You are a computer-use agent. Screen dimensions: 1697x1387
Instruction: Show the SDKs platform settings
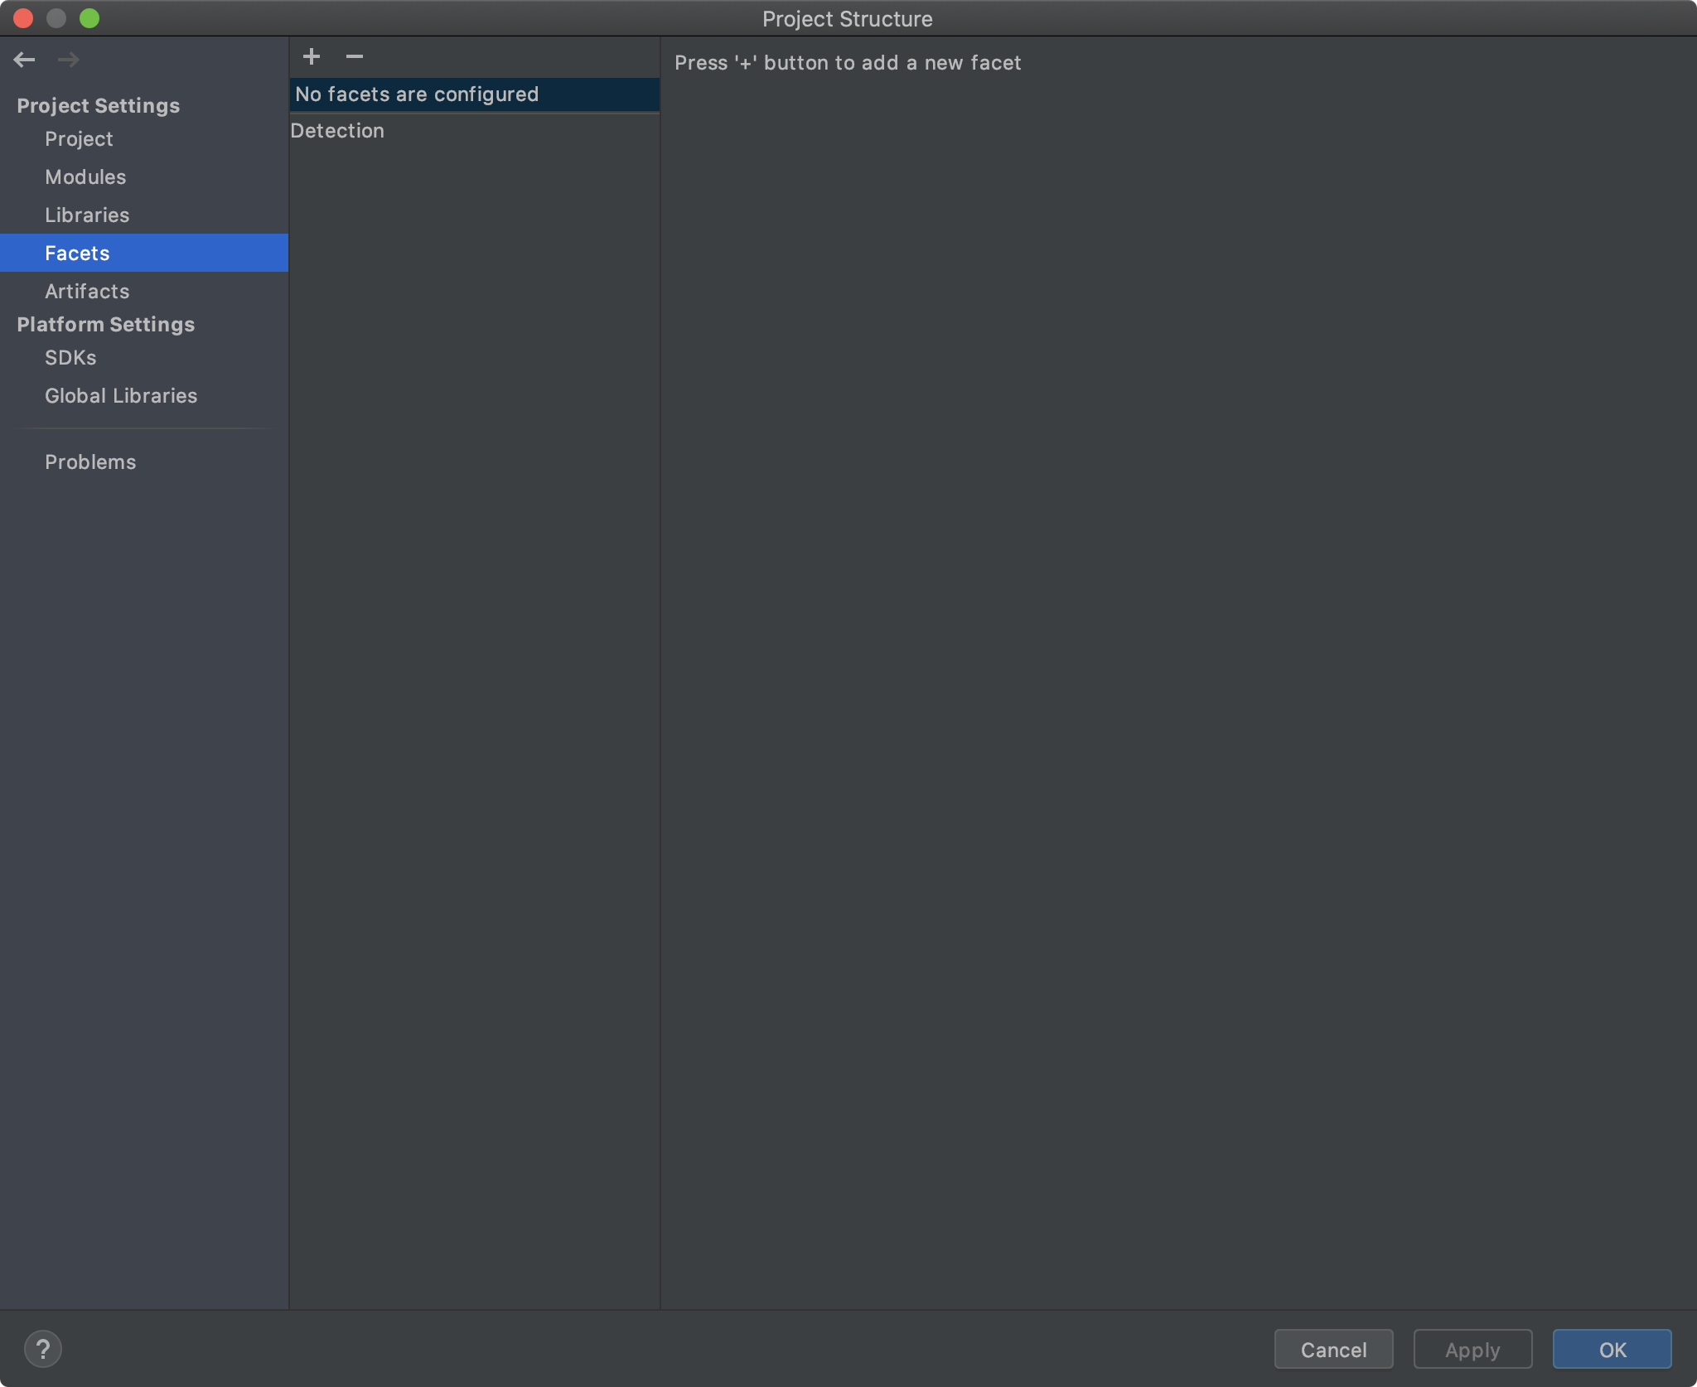pyautogui.click(x=70, y=358)
